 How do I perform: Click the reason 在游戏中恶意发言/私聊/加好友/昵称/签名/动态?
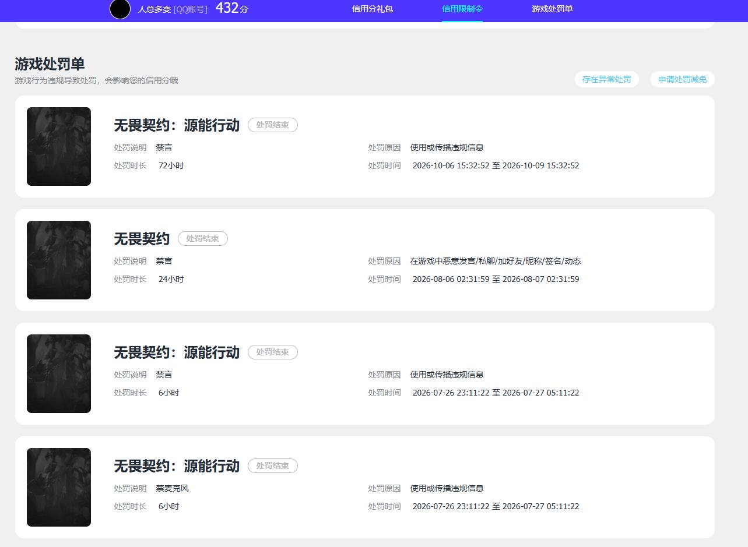click(x=496, y=261)
